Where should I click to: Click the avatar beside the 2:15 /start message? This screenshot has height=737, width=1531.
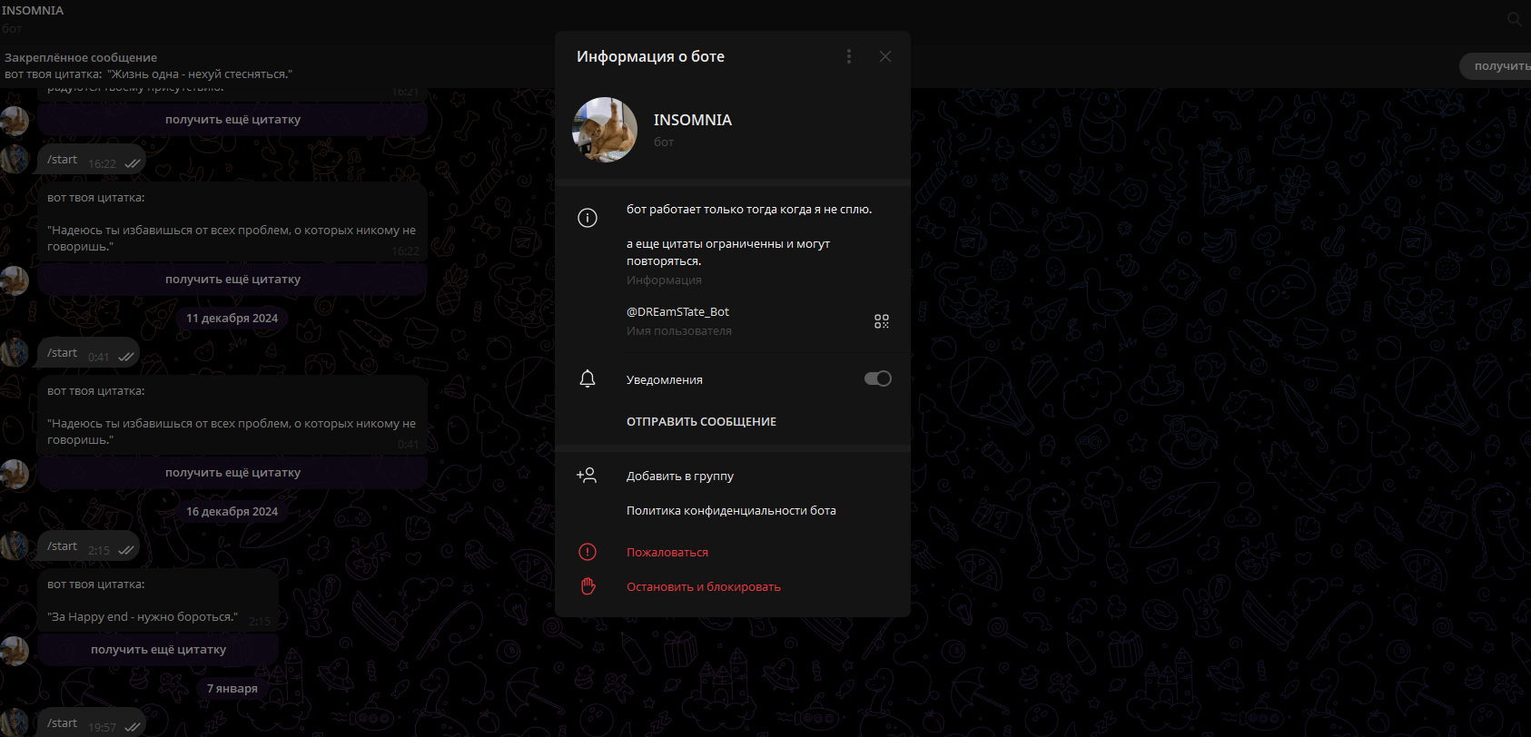click(x=14, y=546)
